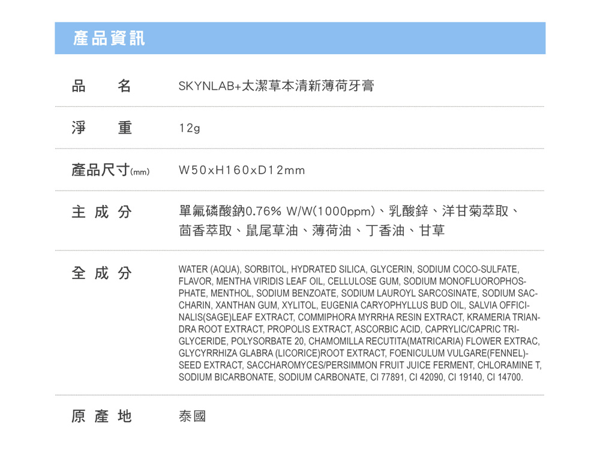This screenshot has width=600, height=449.
Task: Select the 全成分 row label
Action: (101, 273)
